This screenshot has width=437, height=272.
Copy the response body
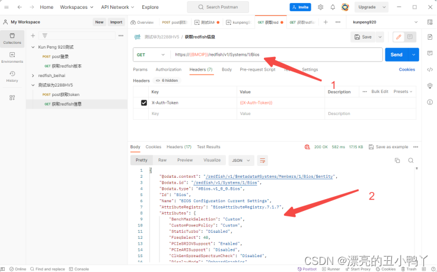(x=397, y=160)
